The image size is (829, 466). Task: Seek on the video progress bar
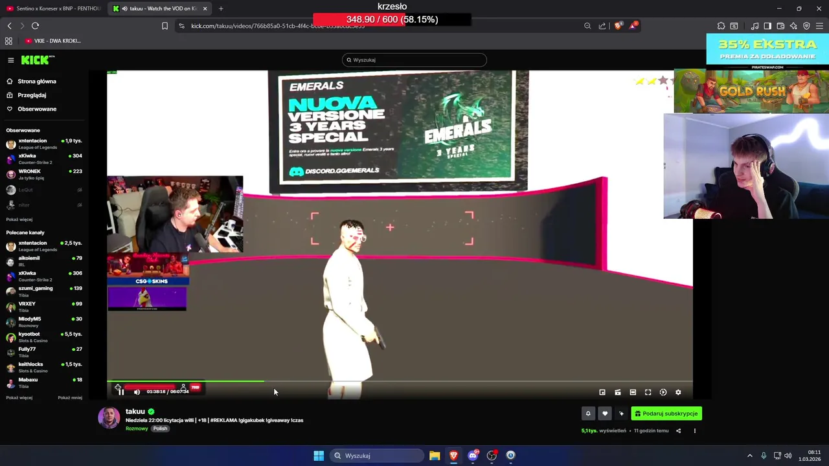[400, 381]
